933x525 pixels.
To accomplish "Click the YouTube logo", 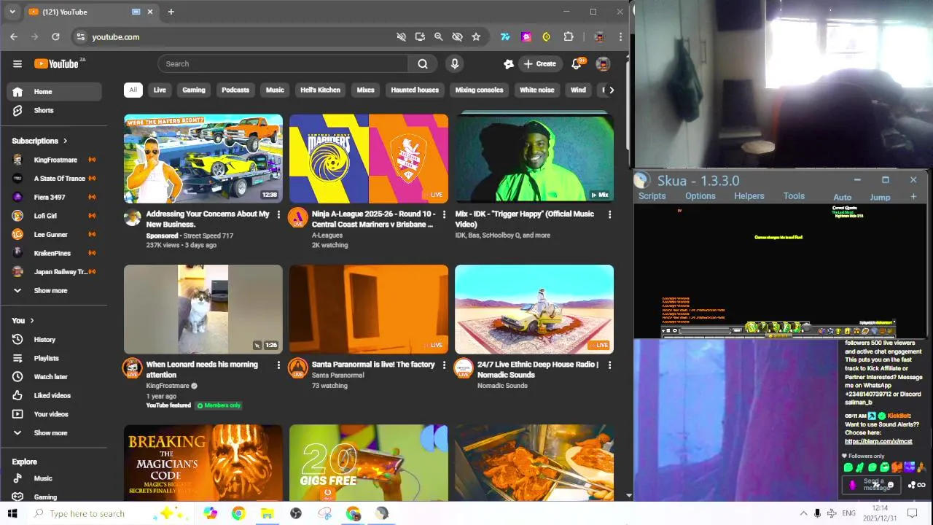I will click(56, 63).
